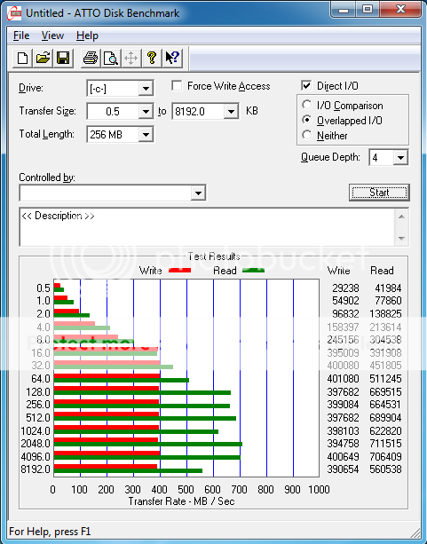
Task: Click description scrollbar down arrow
Action: (x=401, y=239)
